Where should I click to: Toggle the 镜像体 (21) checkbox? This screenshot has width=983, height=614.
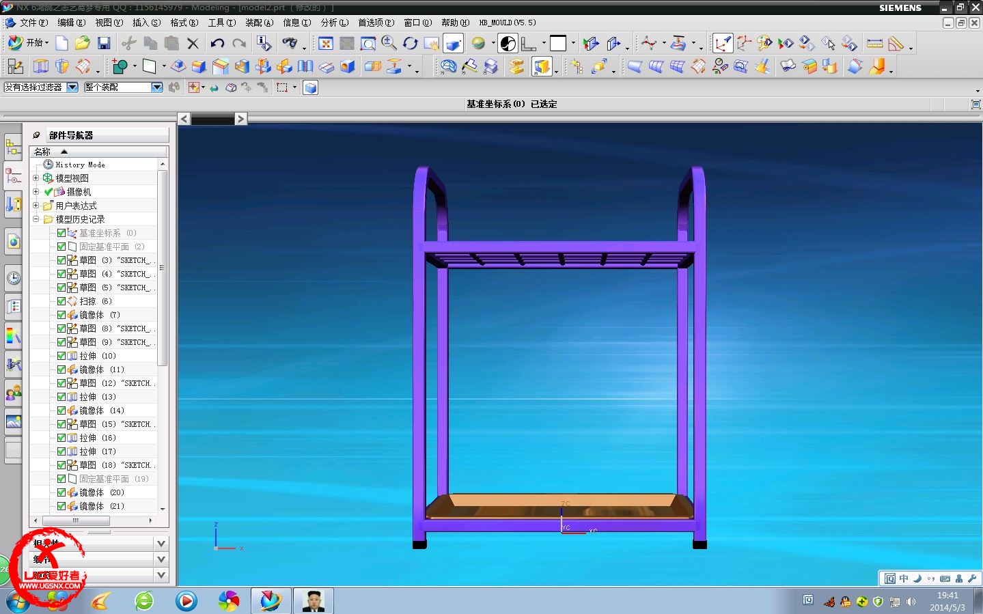point(61,506)
